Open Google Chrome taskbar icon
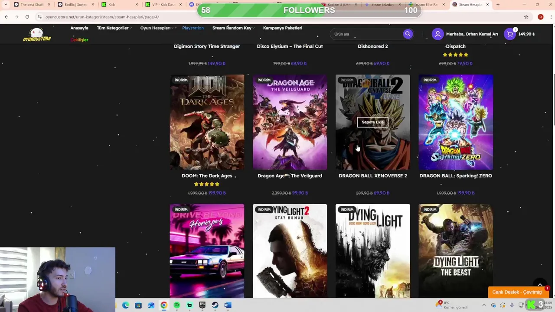Viewport: 555px width, 312px height. coord(164,305)
